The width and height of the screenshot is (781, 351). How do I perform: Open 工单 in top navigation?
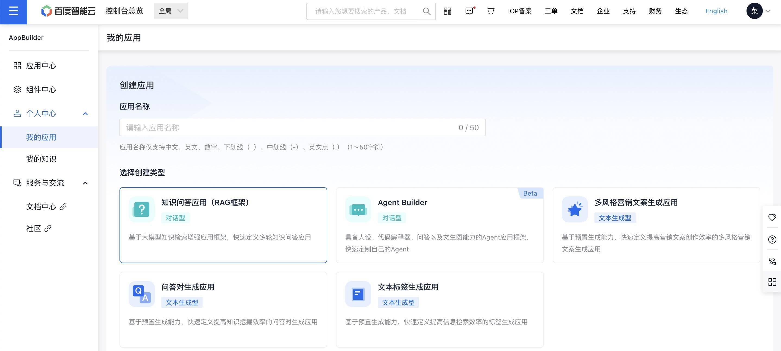click(x=551, y=11)
